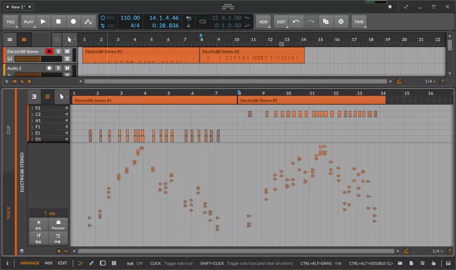Open the PLAY menu
This screenshot has height=270, width=456.
point(29,22)
